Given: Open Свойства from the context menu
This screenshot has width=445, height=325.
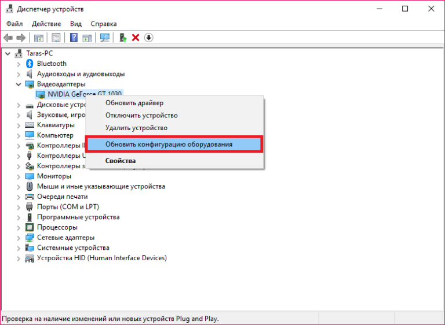Looking at the screenshot, I should (x=174, y=161).
